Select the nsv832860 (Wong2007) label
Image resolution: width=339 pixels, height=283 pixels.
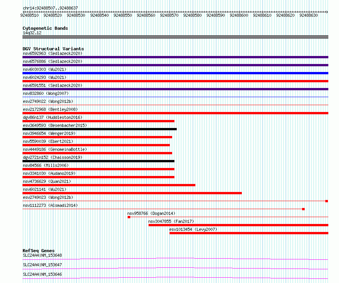tap(46, 93)
